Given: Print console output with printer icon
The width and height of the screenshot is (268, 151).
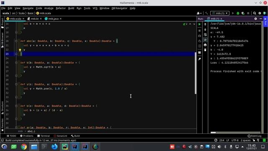Looking at the screenshot, I should pos(205,45).
